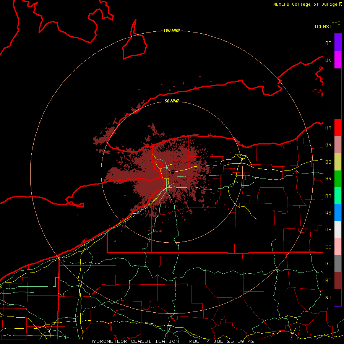Click the GR legend color swatch
Screen dimensions: 344x344
coord(338,145)
